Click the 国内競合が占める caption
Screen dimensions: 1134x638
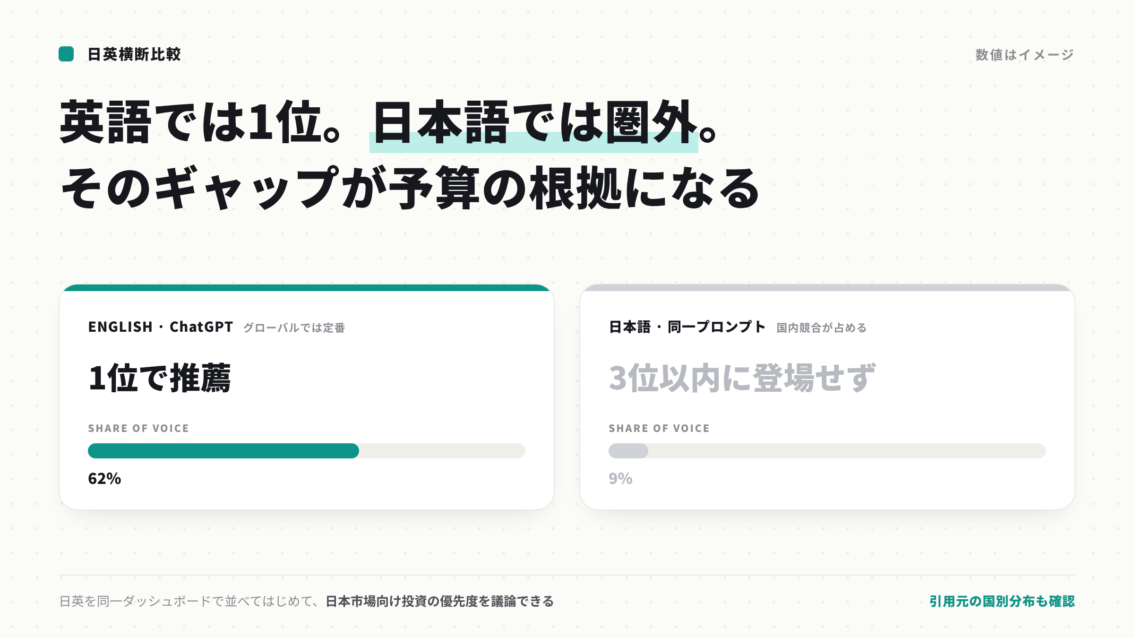click(x=822, y=328)
